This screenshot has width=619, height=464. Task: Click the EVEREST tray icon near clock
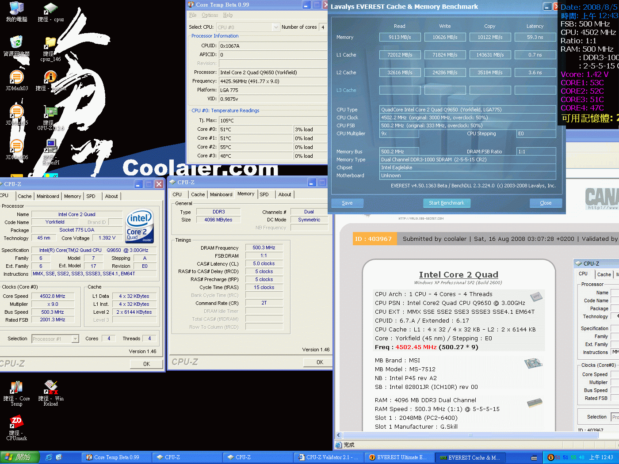click(x=550, y=457)
